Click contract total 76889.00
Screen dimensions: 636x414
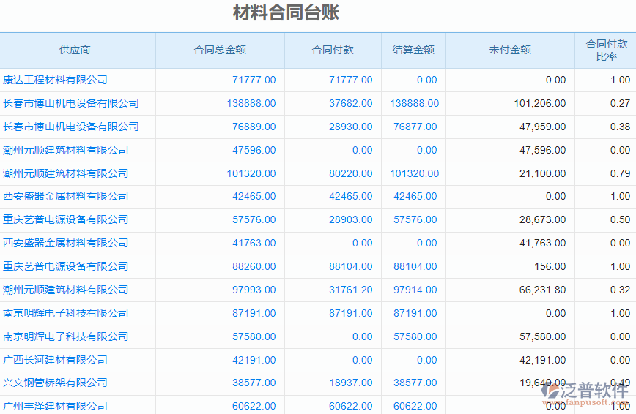pyautogui.click(x=254, y=127)
